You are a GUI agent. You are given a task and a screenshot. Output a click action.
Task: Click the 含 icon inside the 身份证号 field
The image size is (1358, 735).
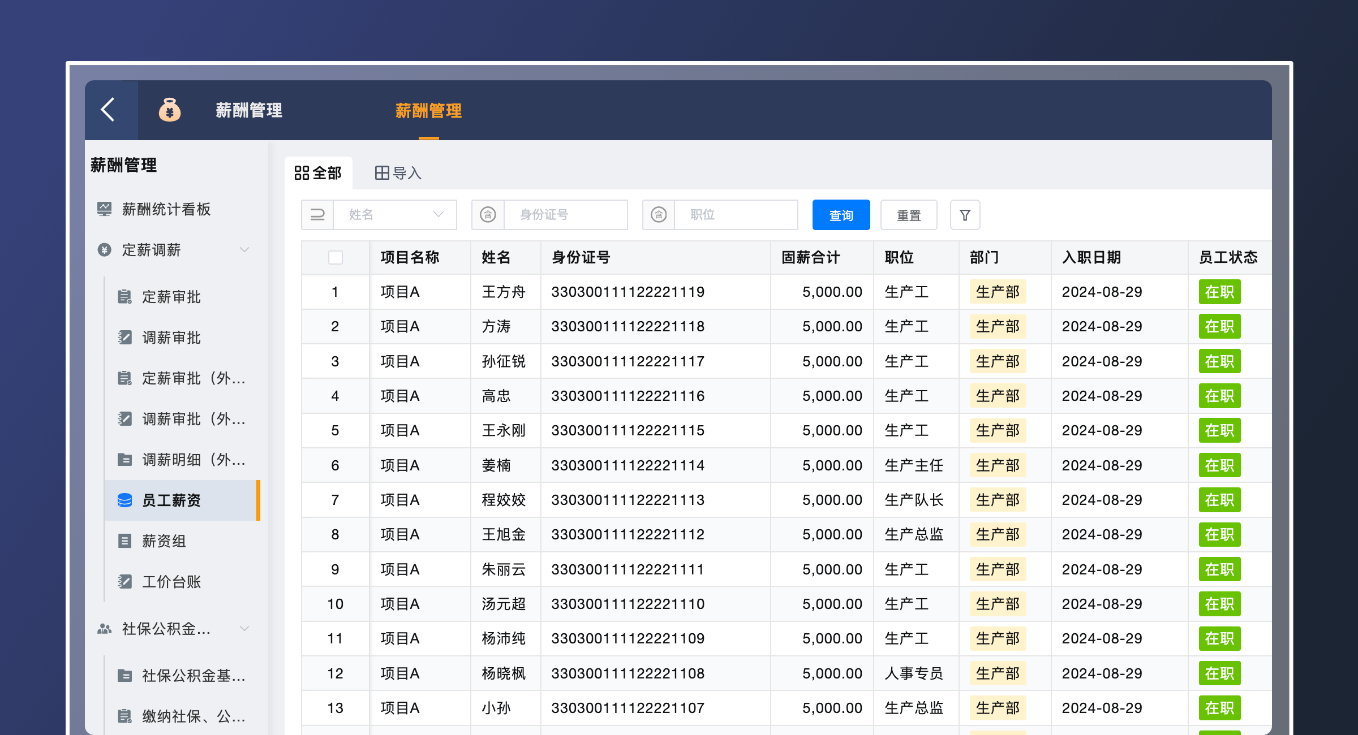point(488,215)
